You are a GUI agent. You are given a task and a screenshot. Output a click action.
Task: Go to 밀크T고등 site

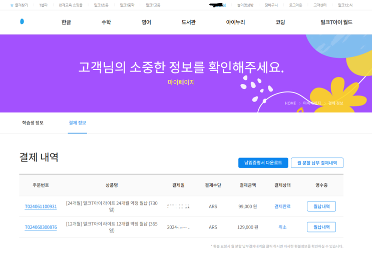153,5
